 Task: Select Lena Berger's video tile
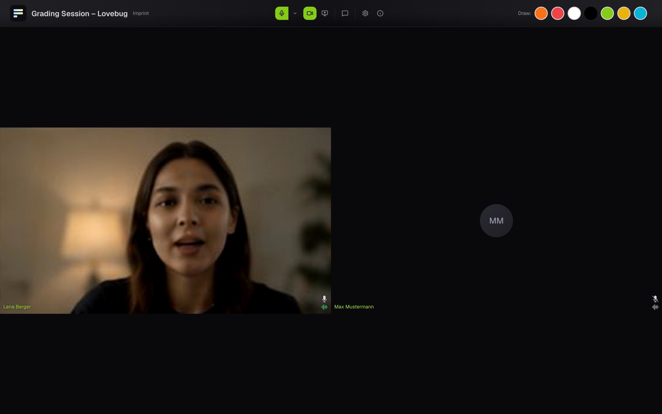tap(165, 221)
